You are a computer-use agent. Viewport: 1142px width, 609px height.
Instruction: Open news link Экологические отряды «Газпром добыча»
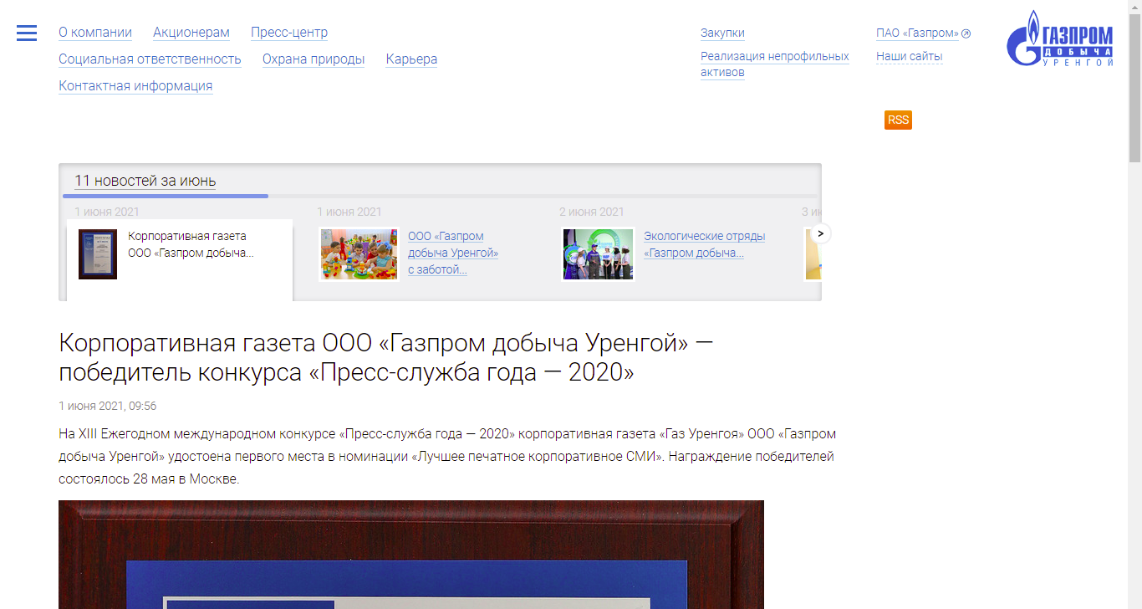coord(705,244)
